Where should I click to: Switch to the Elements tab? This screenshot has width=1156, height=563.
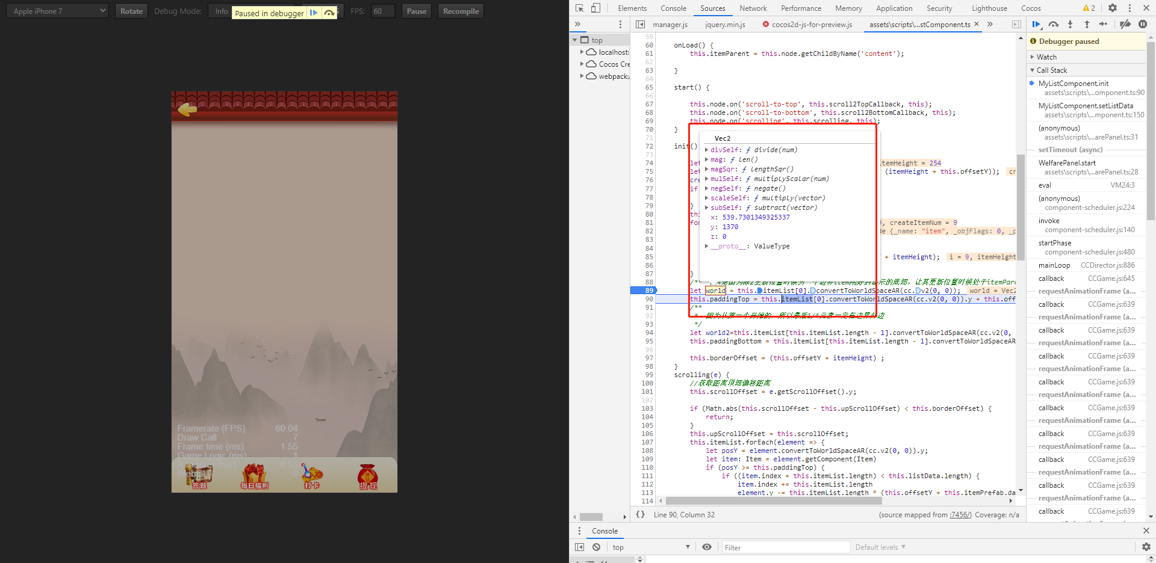point(632,8)
